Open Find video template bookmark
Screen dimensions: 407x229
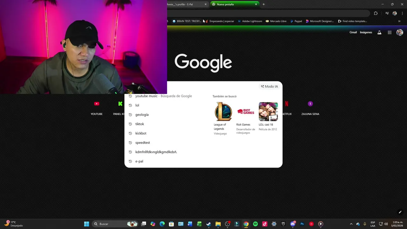point(352,21)
